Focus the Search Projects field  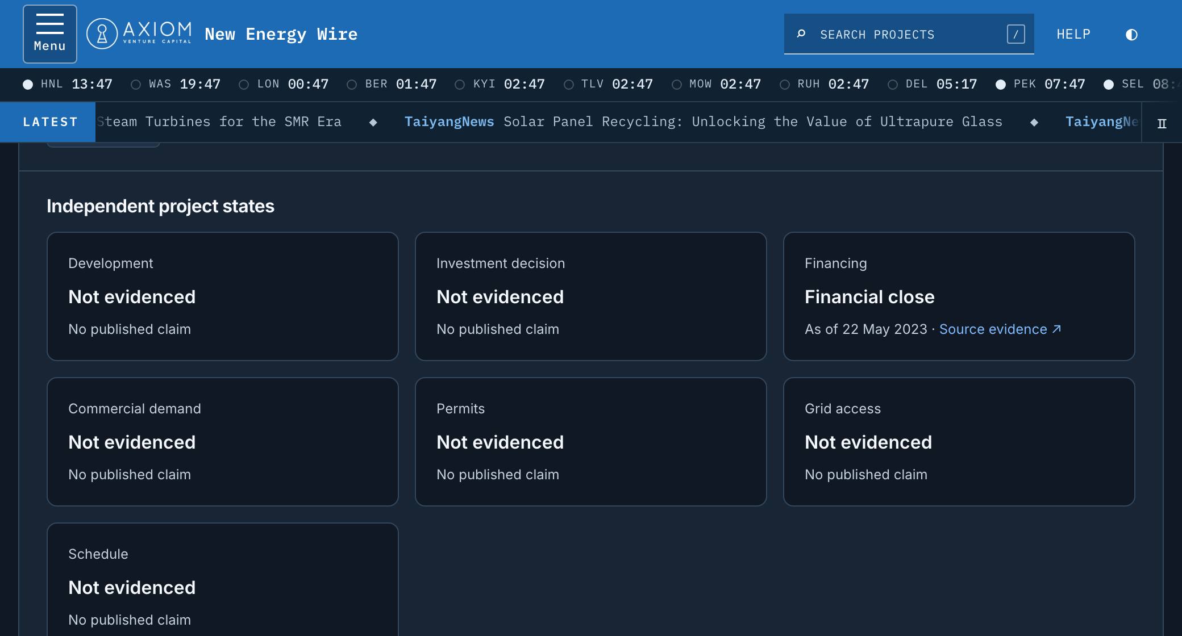click(x=909, y=34)
